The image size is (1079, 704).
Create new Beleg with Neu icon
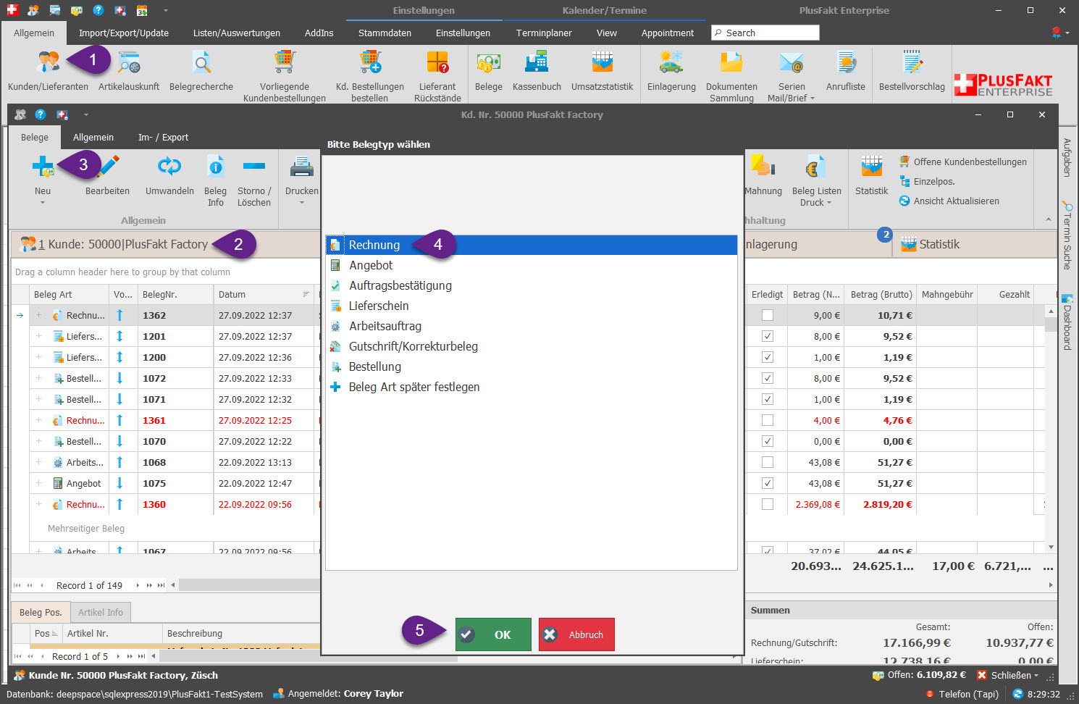(x=43, y=168)
